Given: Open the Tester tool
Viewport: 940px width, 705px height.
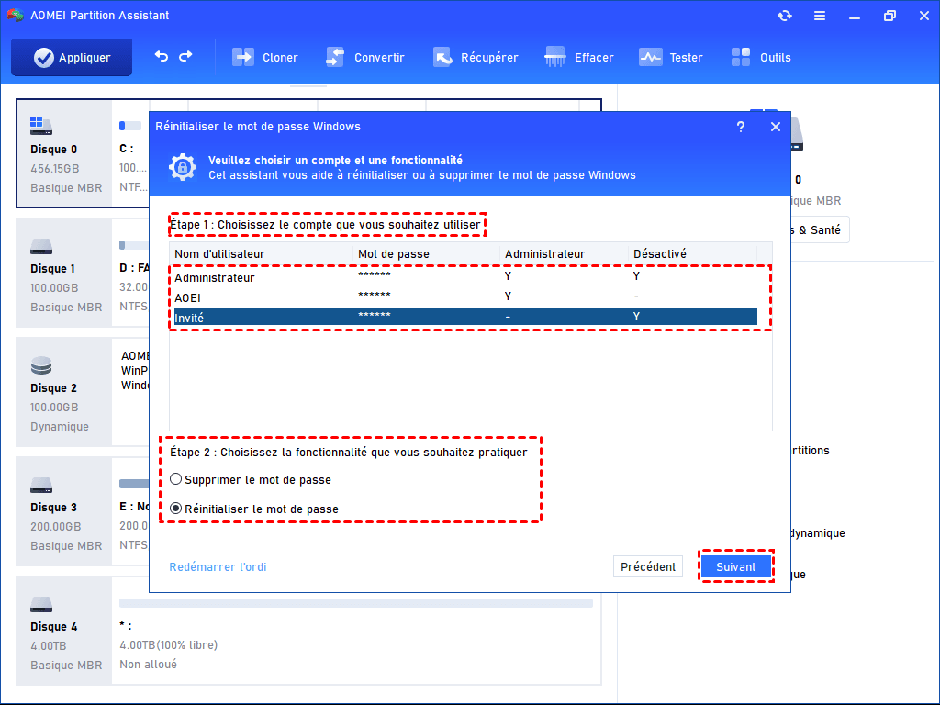Looking at the screenshot, I should coord(671,57).
